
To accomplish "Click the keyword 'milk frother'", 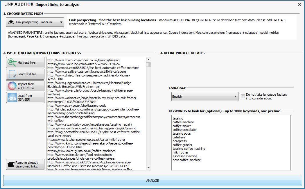I will (x=180, y=152).
